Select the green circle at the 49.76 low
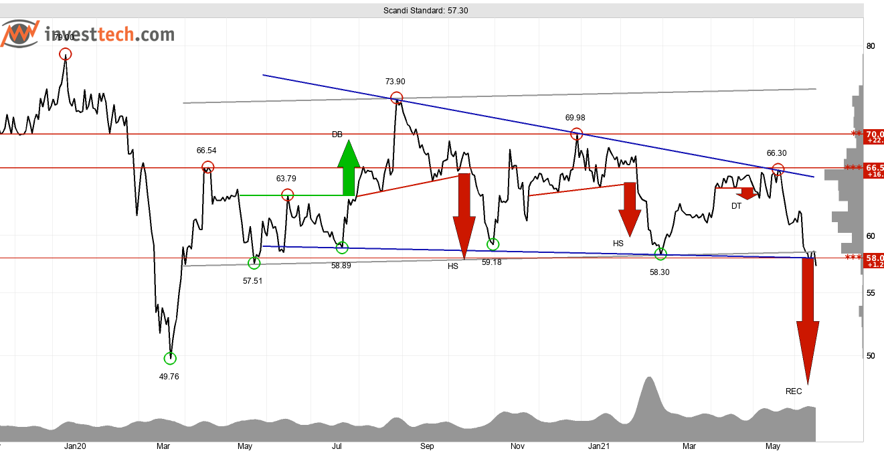This screenshot has height=455, width=884. coord(170,359)
